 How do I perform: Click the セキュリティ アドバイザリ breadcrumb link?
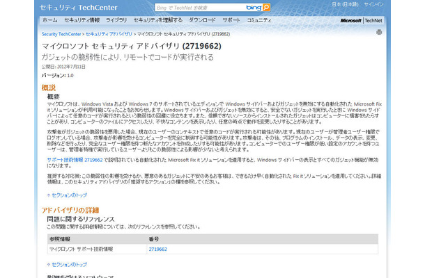pyautogui.click(x=109, y=34)
